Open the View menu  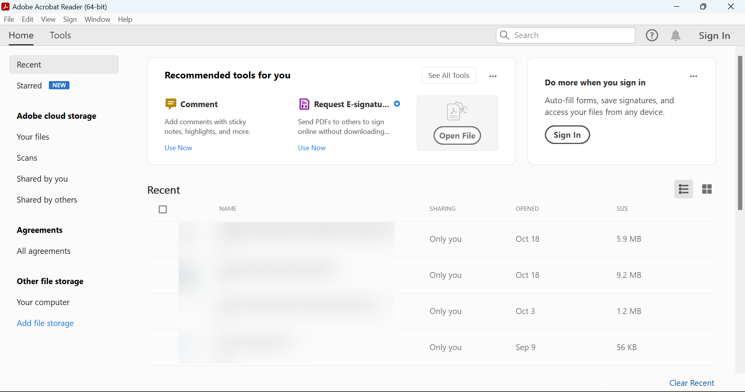pos(48,19)
